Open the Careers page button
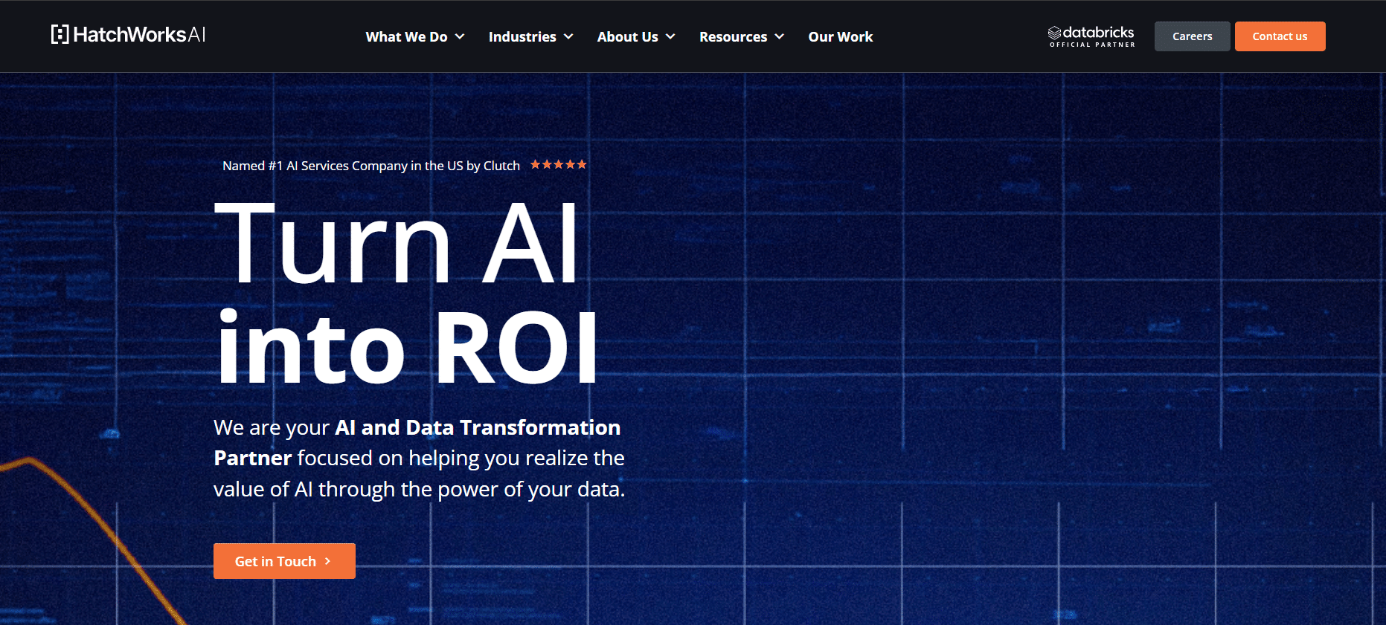Viewport: 1386px width, 625px height. pos(1193,36)
